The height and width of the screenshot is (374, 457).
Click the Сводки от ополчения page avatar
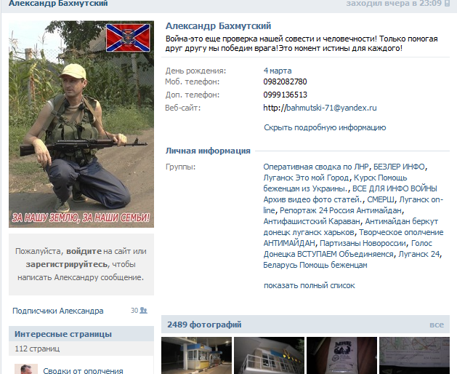(x=26, y=369)
